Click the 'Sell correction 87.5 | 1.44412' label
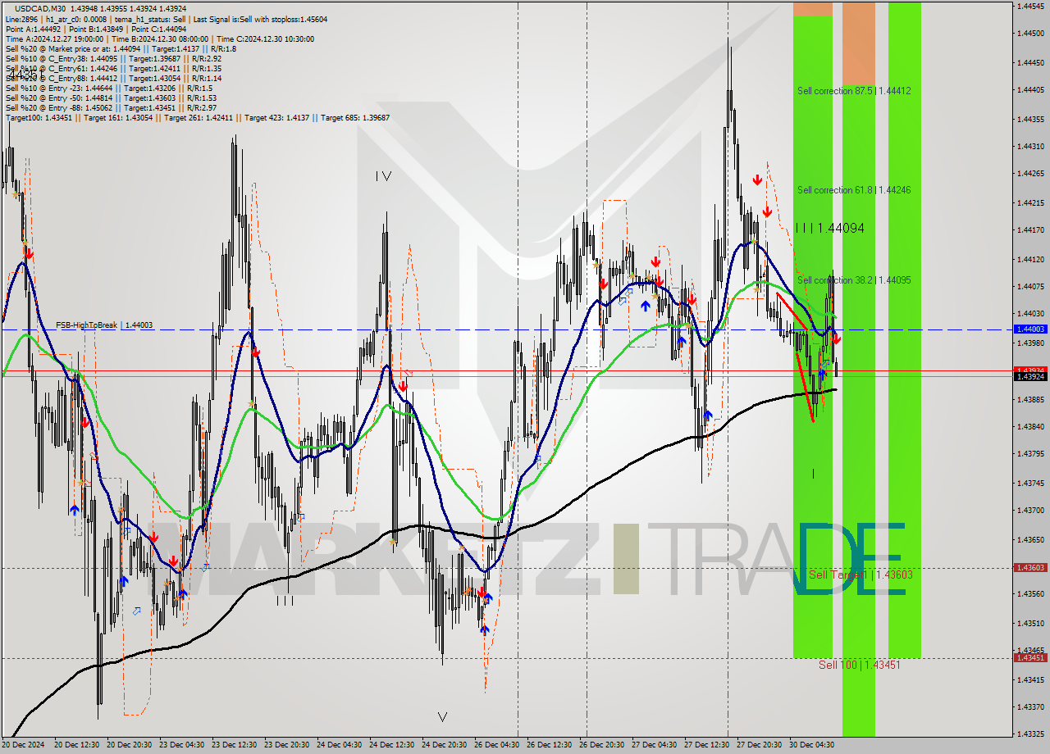This screenshot has width=1050, height=754. (x=854, y=91)
